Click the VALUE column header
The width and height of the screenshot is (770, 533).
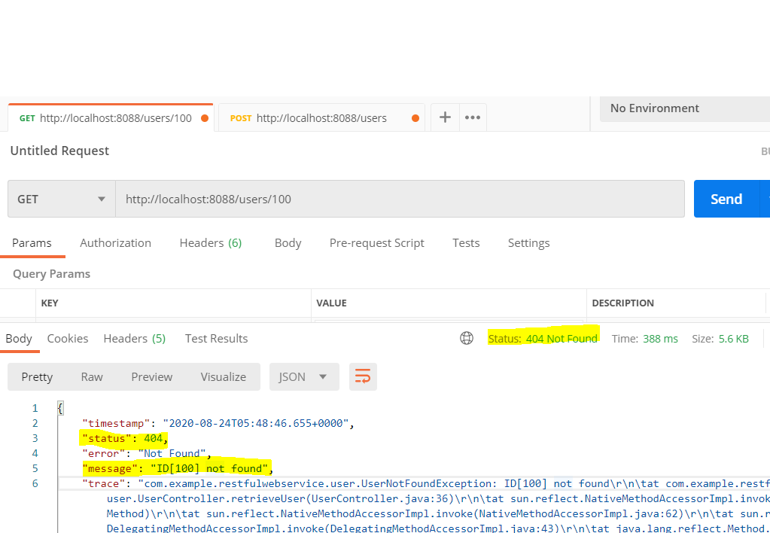[x=331, y=303]
